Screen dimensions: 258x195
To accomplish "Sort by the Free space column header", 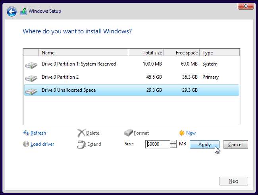I will pos(182,52).
